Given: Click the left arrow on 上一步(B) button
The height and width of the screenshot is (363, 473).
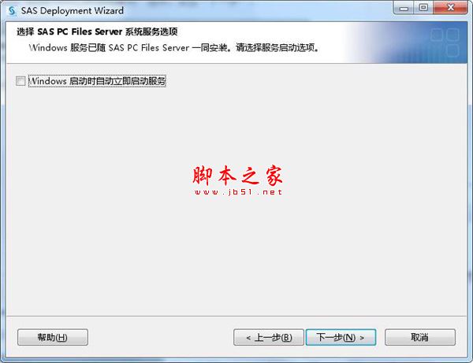Looking at the screenshot, I should click(x=248, y=338).
